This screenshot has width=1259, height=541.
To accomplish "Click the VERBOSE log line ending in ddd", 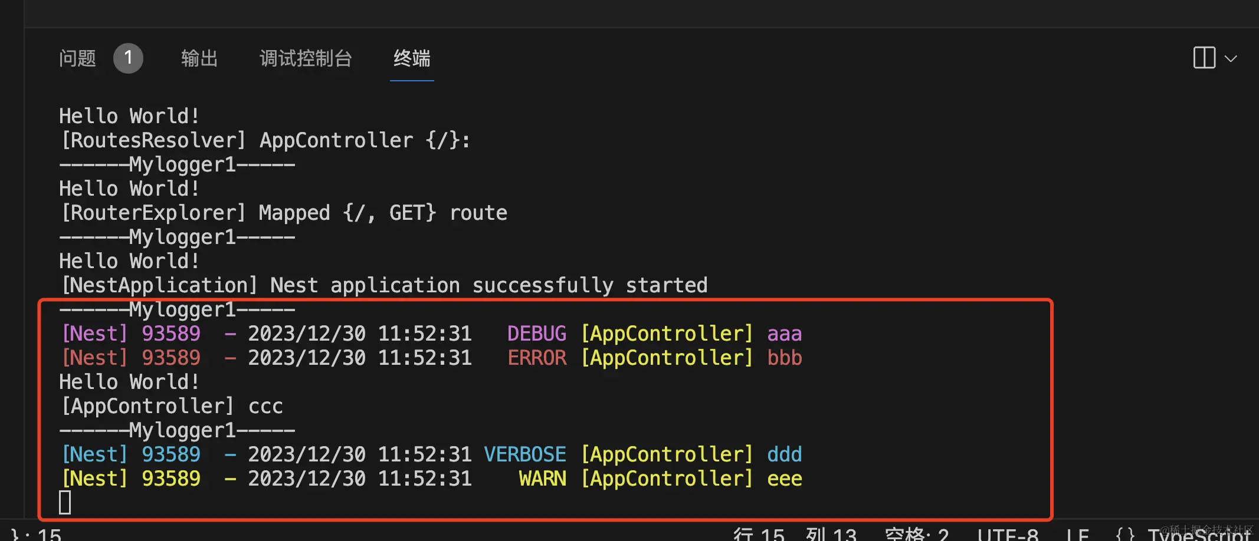I will [431, 455].
